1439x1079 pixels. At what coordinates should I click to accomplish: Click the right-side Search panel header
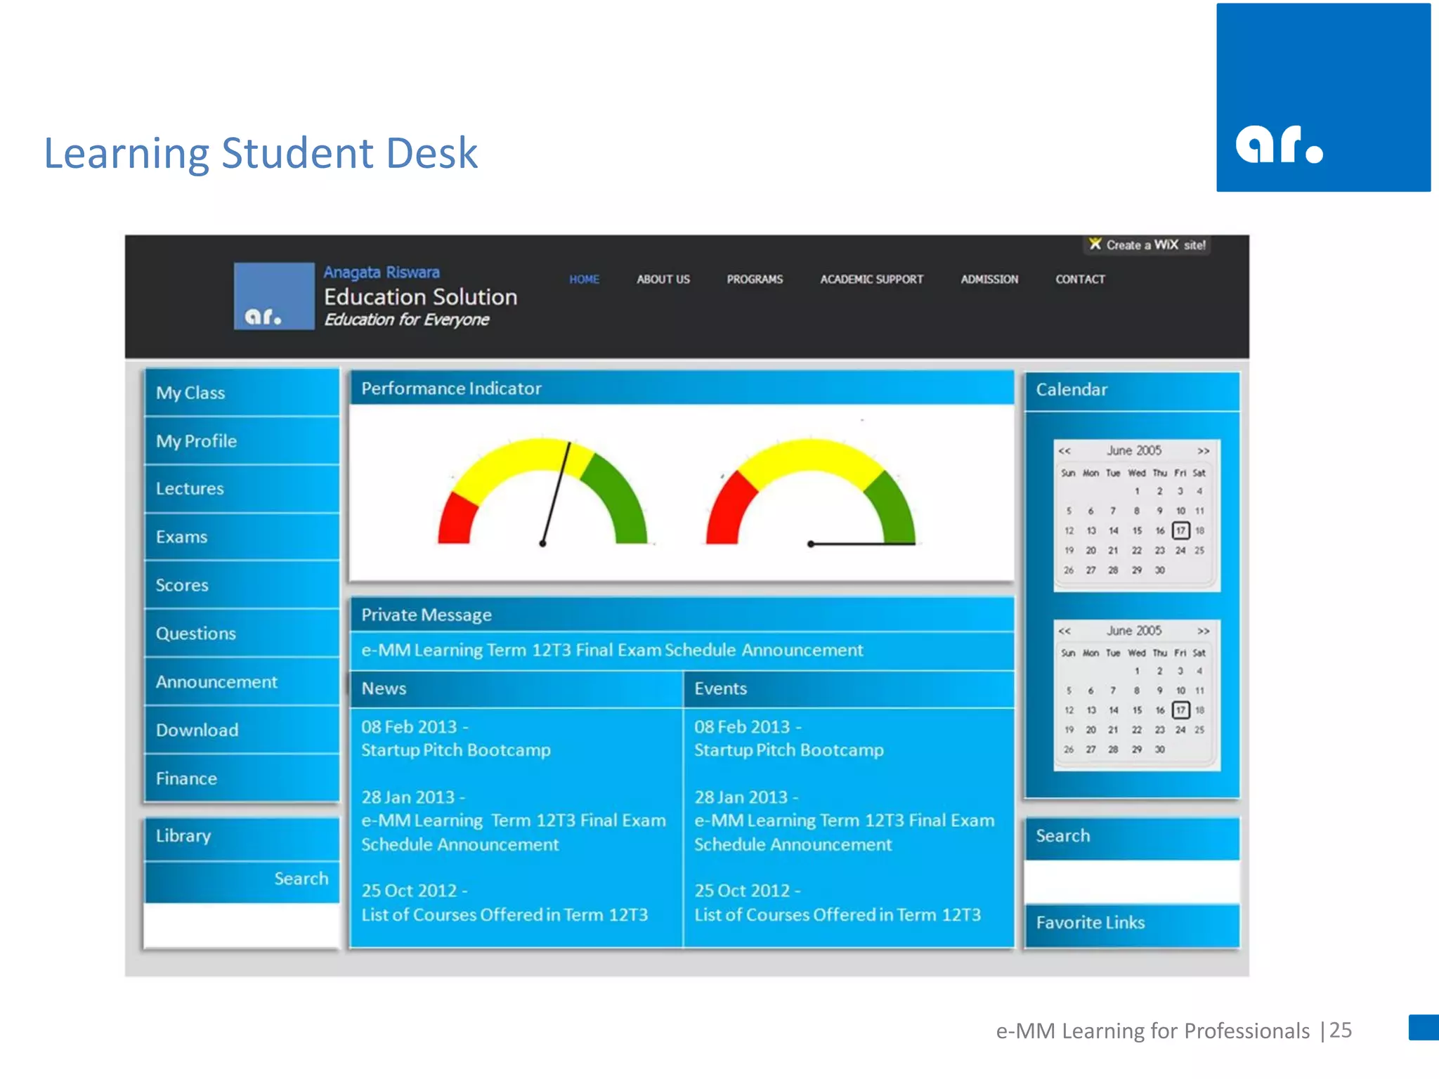pos(1132,838)
